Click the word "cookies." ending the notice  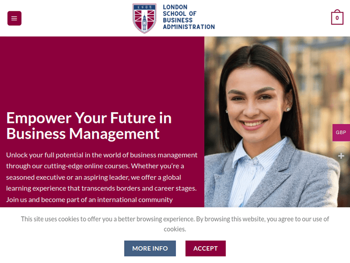click(175, 229)
